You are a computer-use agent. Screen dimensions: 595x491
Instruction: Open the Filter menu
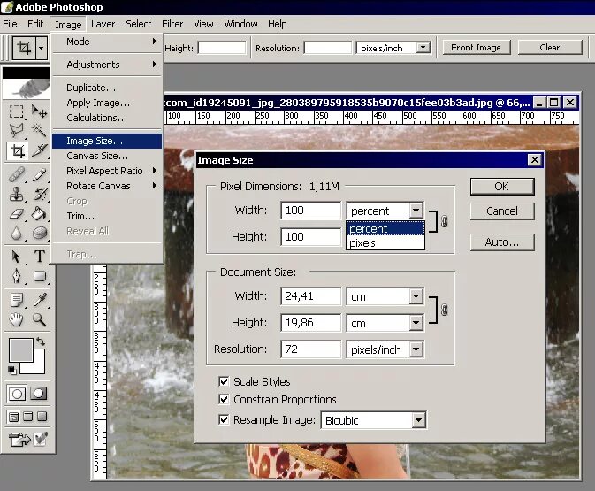[172, 24]
